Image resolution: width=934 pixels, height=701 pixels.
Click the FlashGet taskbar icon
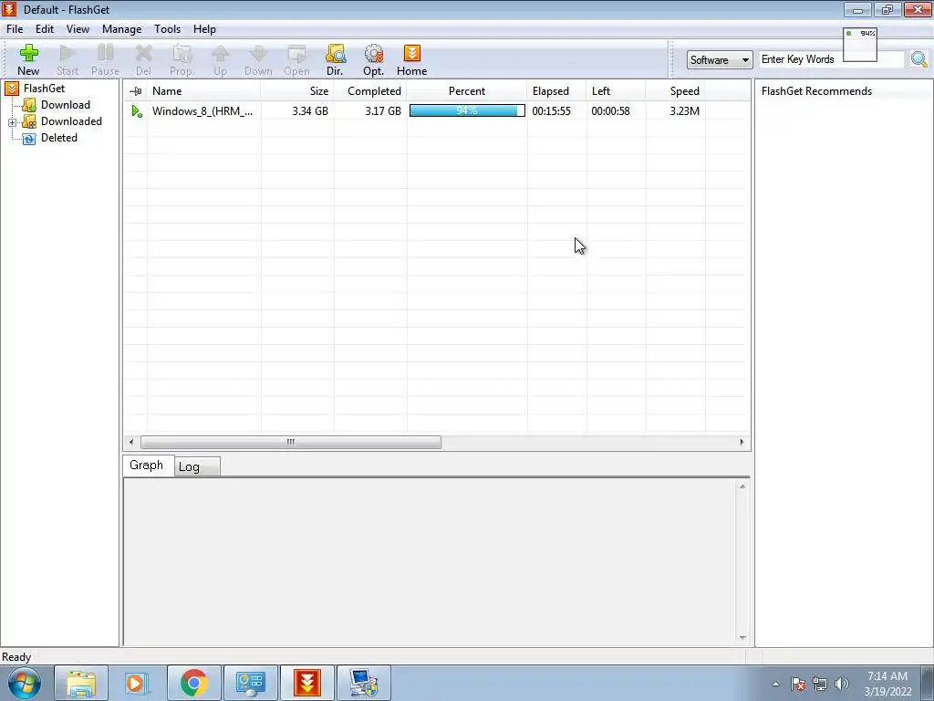tap(307, 683)
